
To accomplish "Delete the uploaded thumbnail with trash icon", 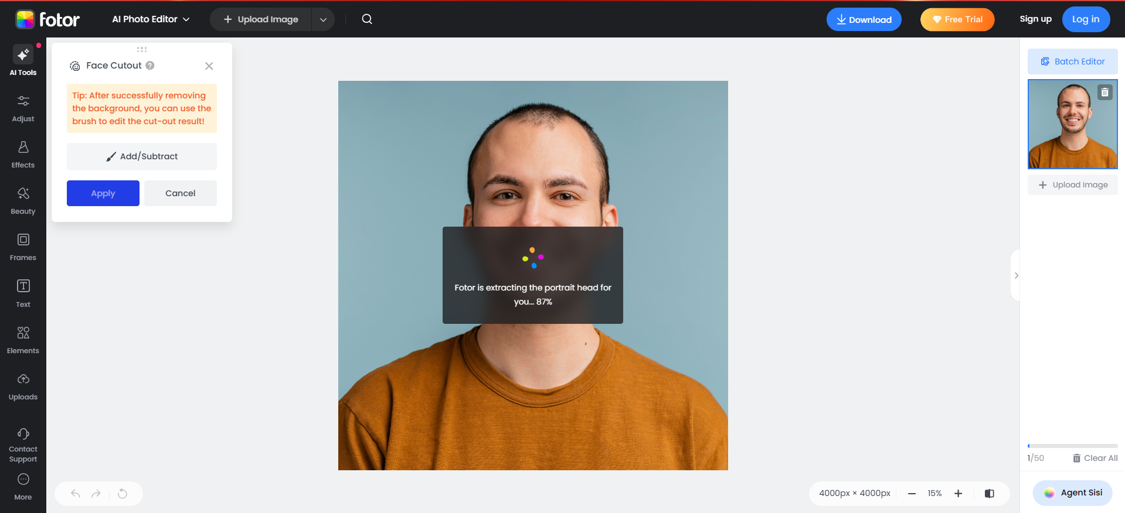I will (1104, 92).
